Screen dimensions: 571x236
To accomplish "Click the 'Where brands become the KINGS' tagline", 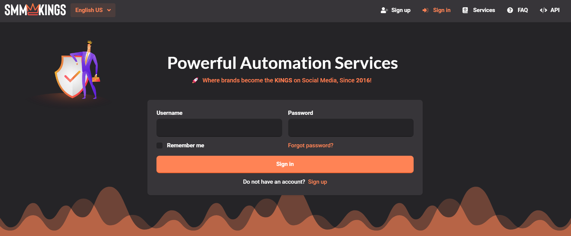I will click(x=287, y=80).
